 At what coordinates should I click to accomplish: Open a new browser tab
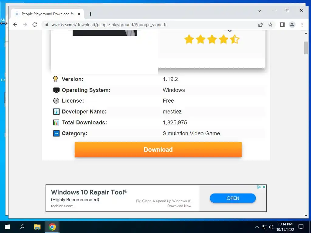click(x=91, y=14)
